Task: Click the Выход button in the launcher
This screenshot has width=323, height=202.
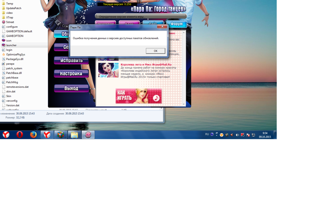Action: [71, 88]
